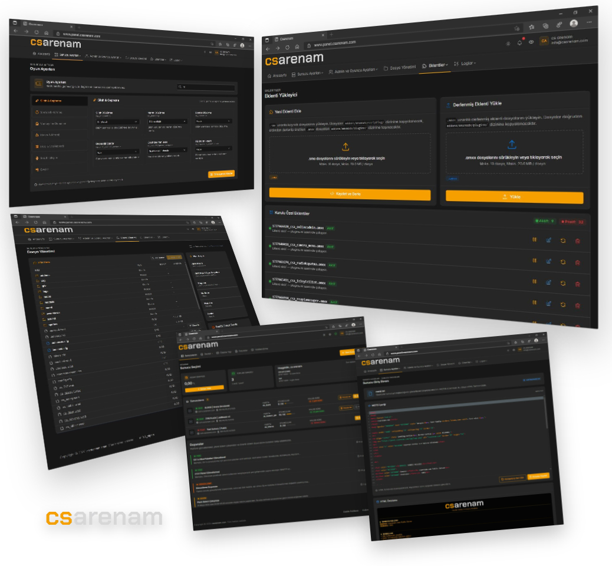Delete the csa_radiokapatma.amxx plugin

point(577,284)
